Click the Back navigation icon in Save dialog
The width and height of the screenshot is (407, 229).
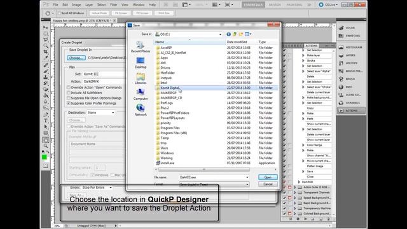229,34
